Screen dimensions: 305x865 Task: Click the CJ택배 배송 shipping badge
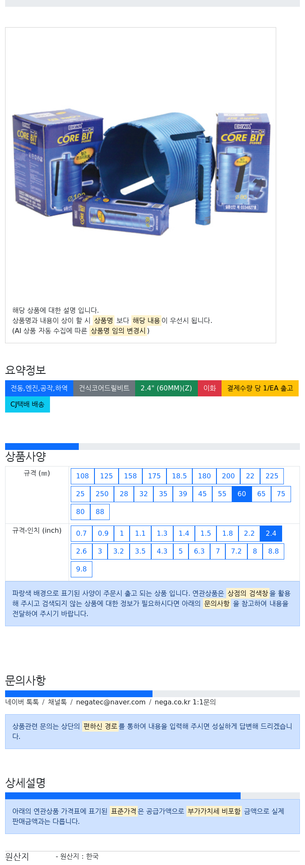[x=28, y=404]
